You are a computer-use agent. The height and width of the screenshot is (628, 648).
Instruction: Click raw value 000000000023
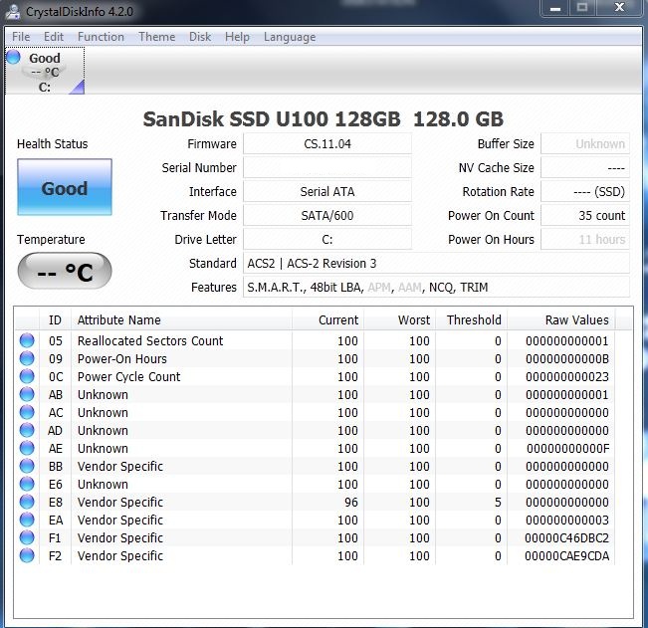tap(567, 377)
